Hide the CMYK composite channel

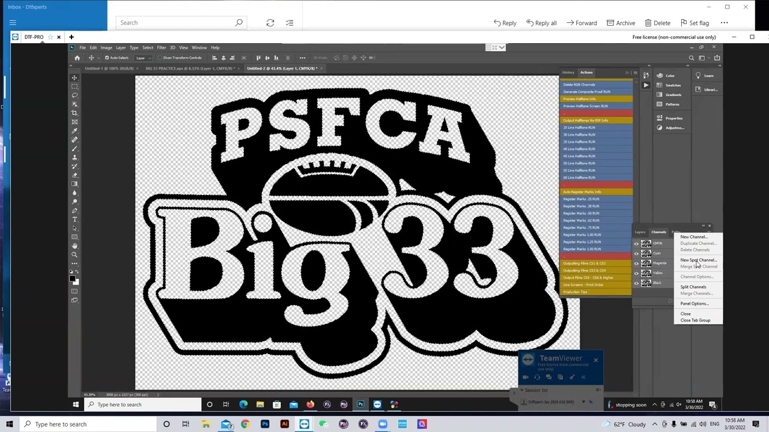[636, 244]
